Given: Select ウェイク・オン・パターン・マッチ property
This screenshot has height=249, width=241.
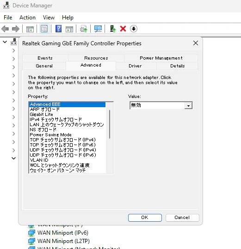Looking at the screenshot, I should tap(68, 170).
